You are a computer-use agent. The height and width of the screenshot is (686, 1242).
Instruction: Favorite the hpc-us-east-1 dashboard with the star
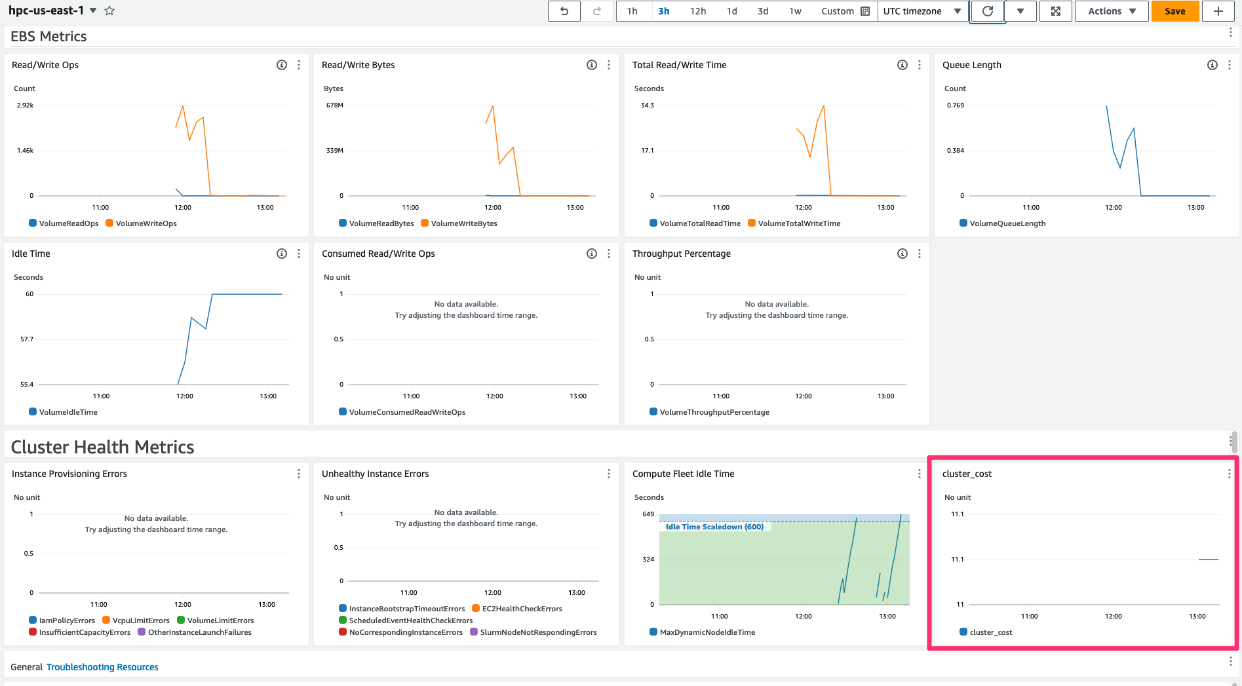pos(109,10)
